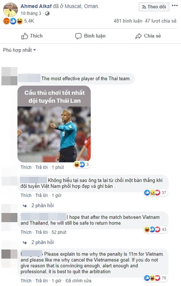Open the Phù hợp nhất comment sorting dropdown

click(x=19, y=50)
